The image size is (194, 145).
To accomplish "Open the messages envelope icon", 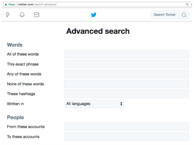I will [37, 15].
